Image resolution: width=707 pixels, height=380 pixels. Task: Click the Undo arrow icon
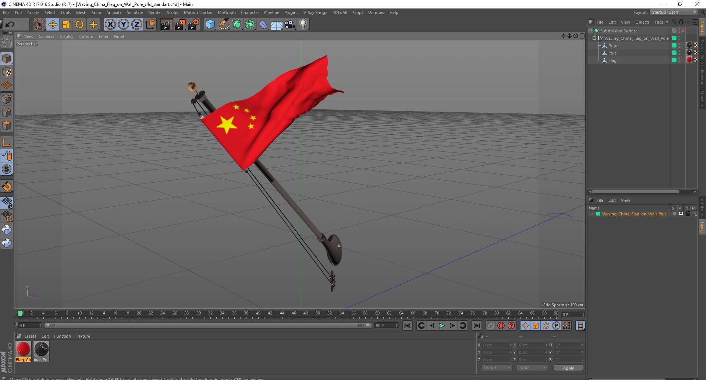coord(10,25)
